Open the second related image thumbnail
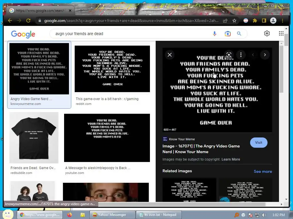Image resolution: width=293 pixels, height=219 pixels. point(245,190)
